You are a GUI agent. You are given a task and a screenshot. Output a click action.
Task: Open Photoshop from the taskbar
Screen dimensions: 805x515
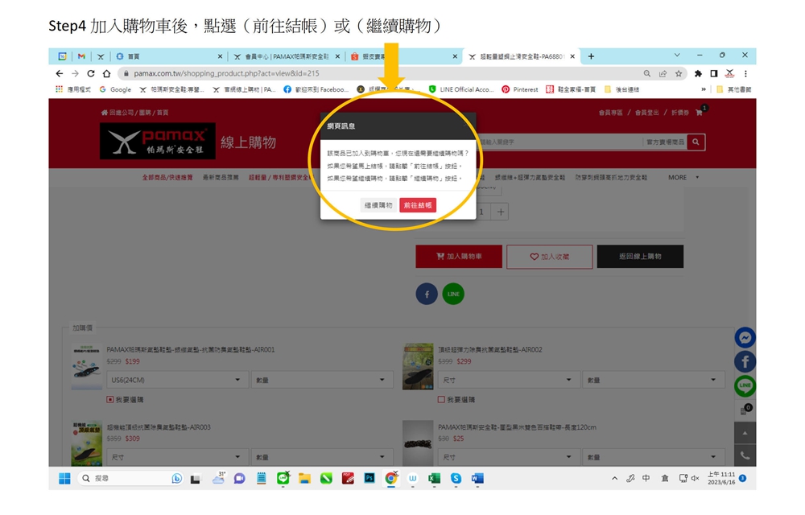pyautogui.click(x=369, y=478)
